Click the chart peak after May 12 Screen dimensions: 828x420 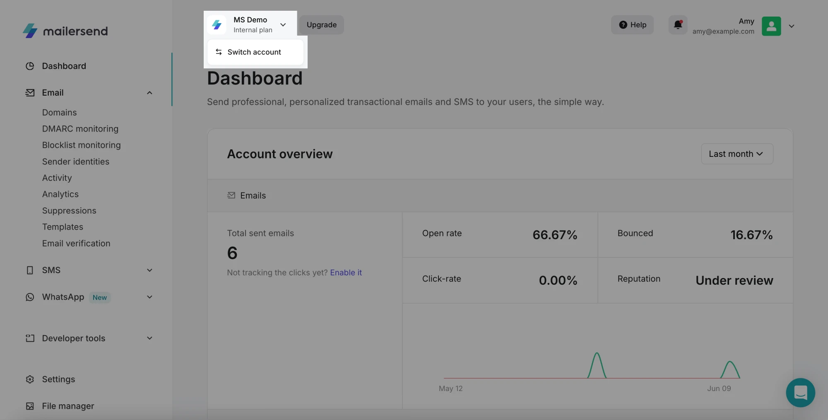pyautogui.click(x=597, y=354)
